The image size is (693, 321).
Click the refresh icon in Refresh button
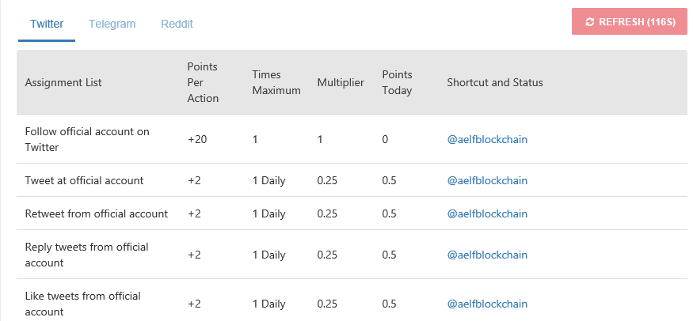(x=589, y=22)
